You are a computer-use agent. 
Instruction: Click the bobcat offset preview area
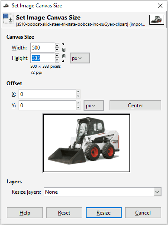87,143
